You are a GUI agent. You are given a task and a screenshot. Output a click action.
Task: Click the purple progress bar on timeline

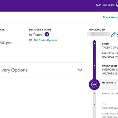(x=94, y=60)
